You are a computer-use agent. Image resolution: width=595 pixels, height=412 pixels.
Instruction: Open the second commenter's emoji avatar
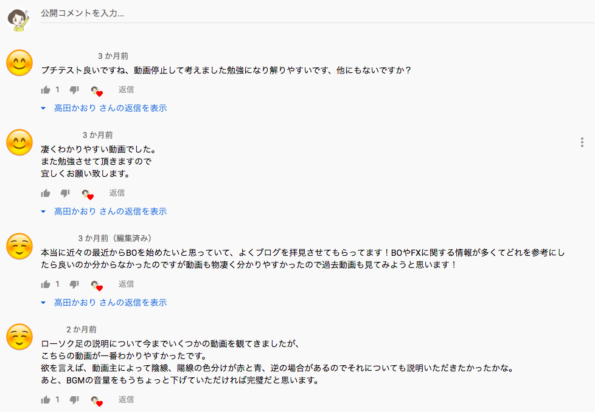pos(19,142)
